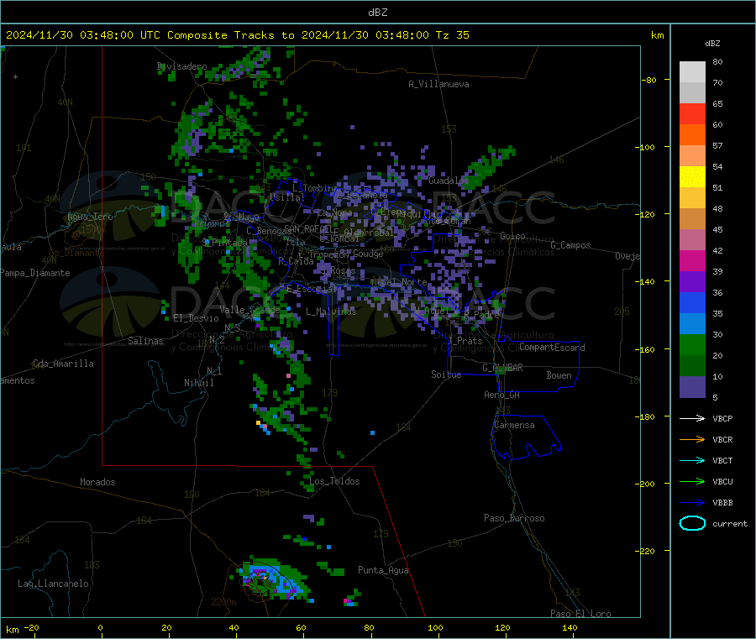Screen dimensions: 756x639
Task: Click the cyan VBCT arrow icon
Action: 692,460
